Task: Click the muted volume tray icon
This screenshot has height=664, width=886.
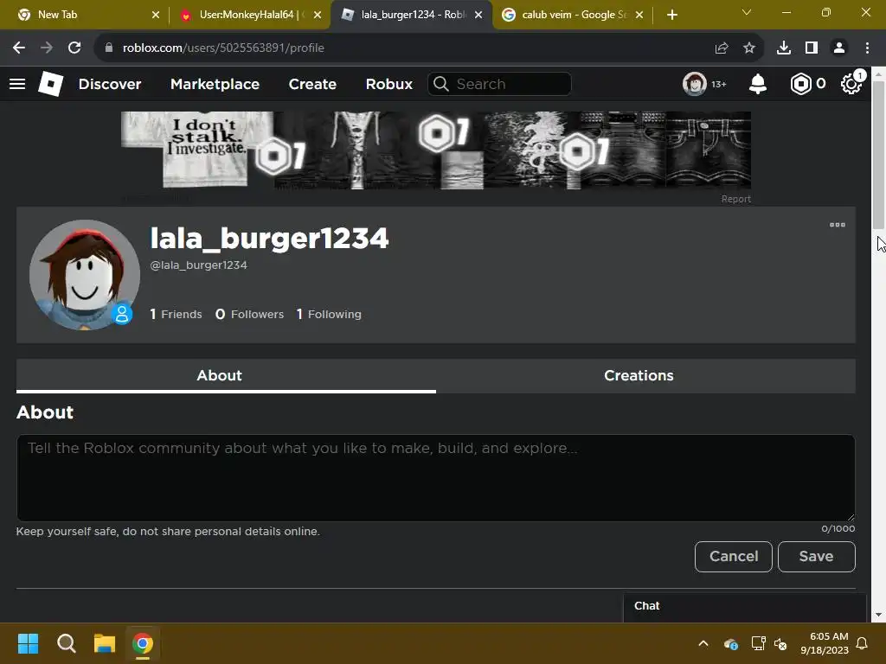Action: [780, 643]
